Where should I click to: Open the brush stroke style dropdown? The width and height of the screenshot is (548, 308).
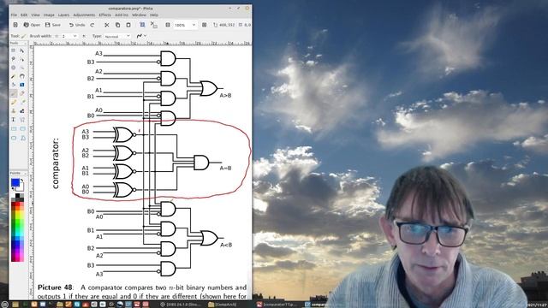tap(141, 36)
